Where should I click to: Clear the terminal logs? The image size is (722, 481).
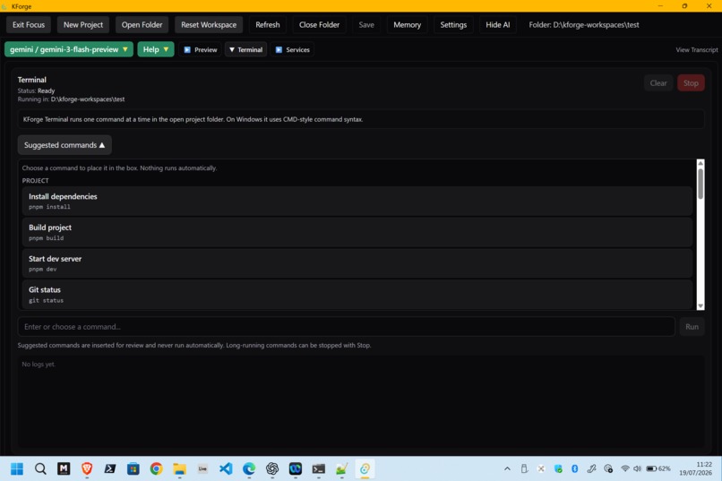click(658, 83)
